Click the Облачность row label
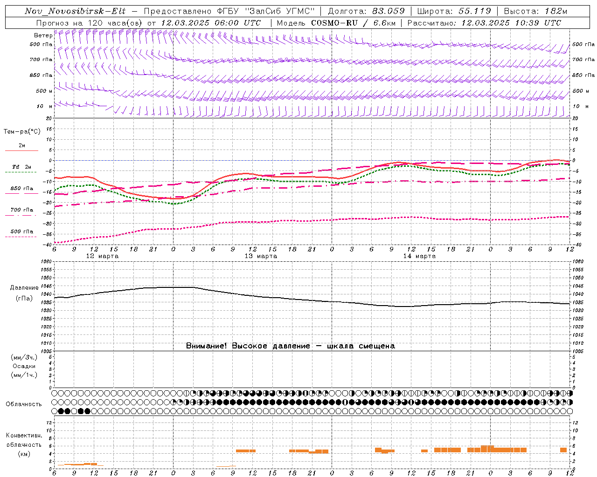This screenshot has height=477, width=597. click(x=24, y=404)
